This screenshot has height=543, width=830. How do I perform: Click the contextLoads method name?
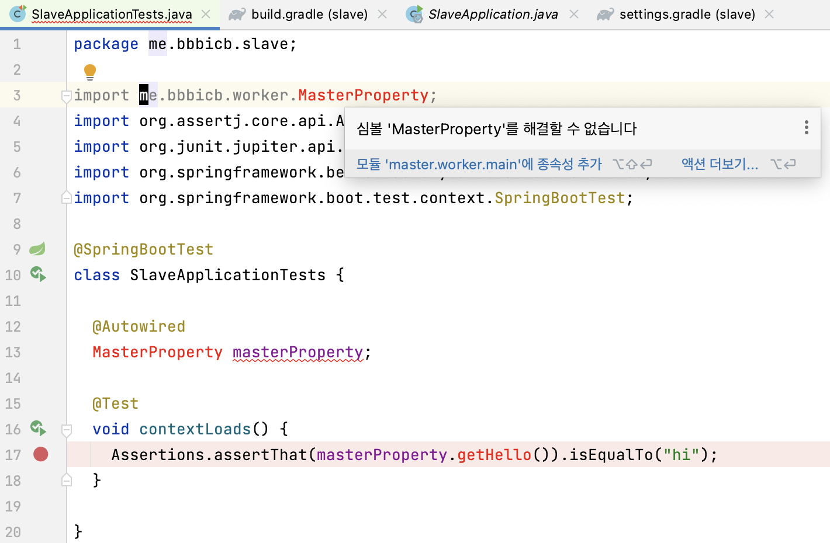(195, 429)
